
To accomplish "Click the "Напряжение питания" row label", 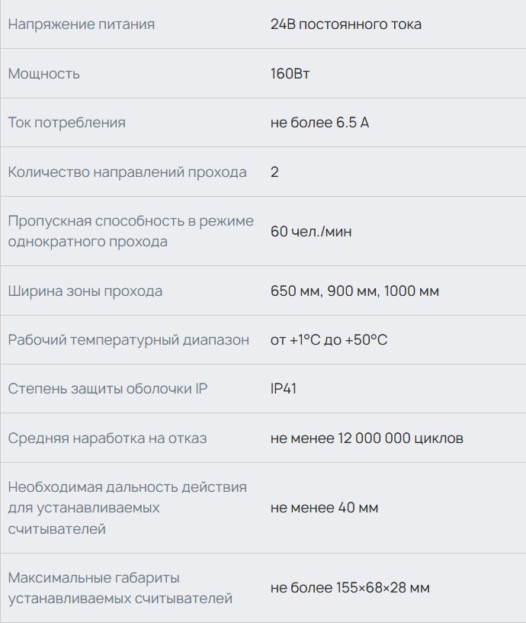I will coord(81,24).
